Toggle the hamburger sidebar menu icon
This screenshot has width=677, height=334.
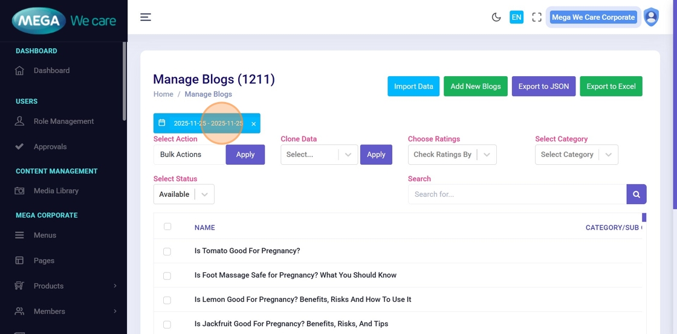pos(146,17)
